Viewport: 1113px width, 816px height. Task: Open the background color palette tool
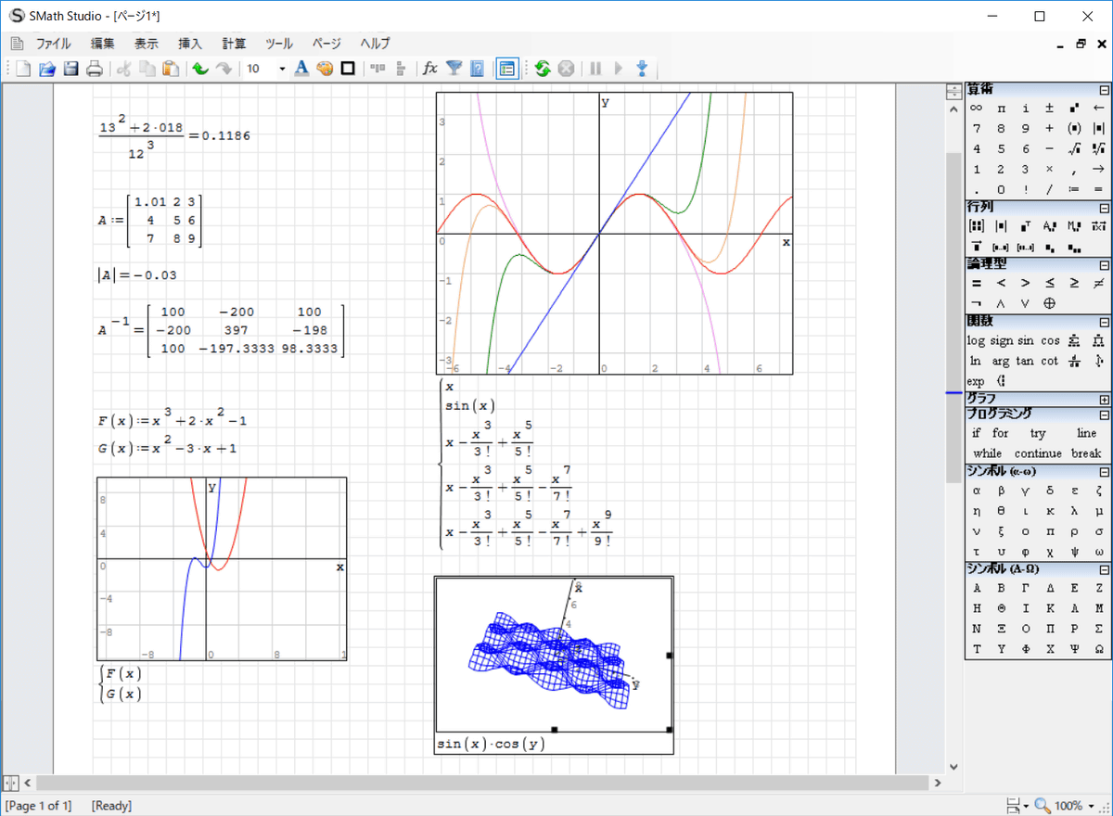pos(325,68)
